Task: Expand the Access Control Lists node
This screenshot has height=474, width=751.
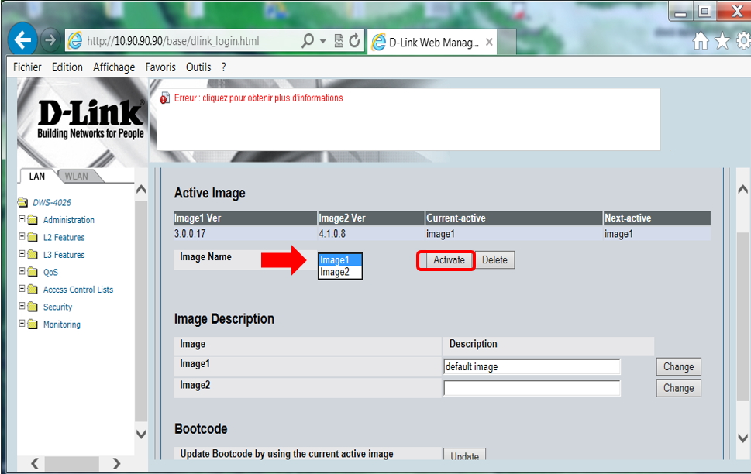Action: click(x=22, y=288)
